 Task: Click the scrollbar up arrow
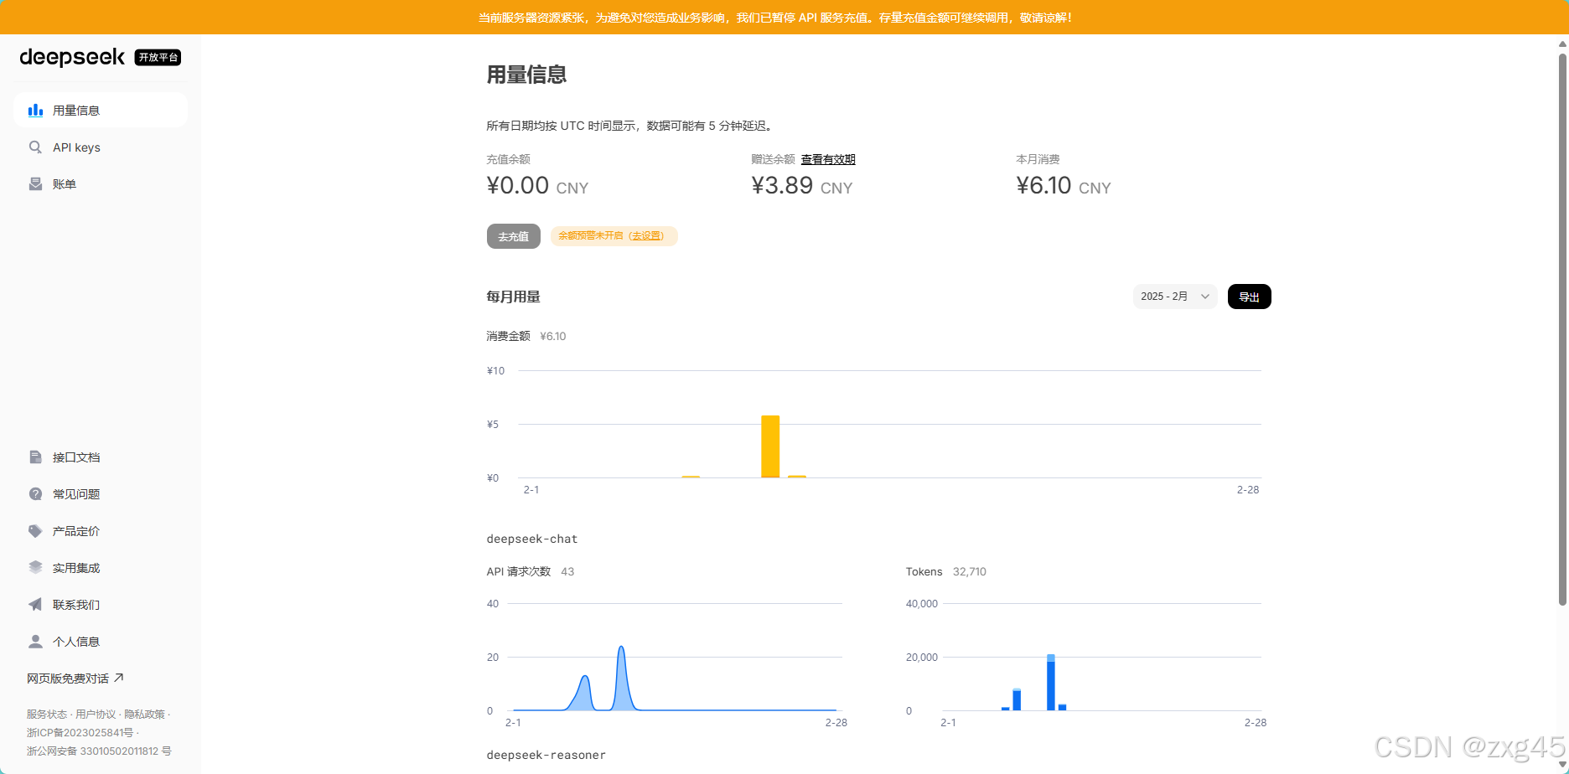[1562, 44]
